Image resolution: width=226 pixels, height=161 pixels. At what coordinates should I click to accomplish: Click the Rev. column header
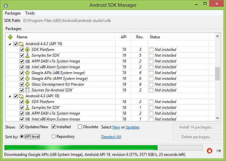(x=140, y=37)
